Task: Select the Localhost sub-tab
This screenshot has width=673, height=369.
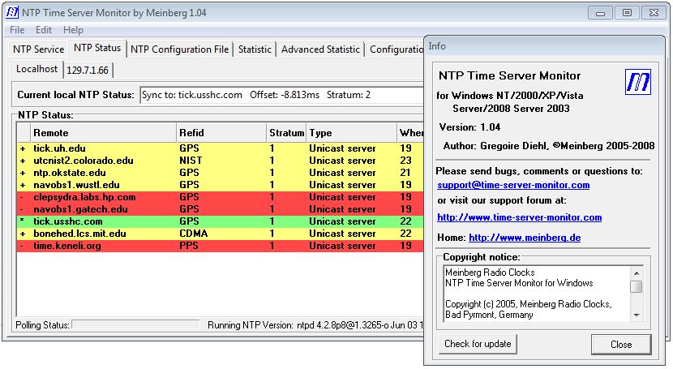Action: (x=37, y=69)
